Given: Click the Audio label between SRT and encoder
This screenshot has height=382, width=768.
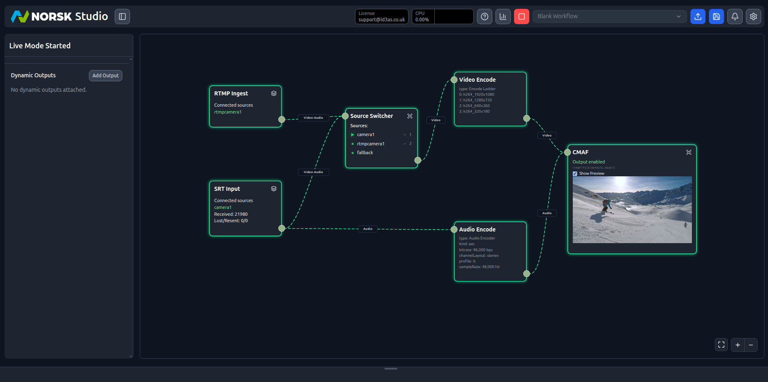Looking at the screenshot, I should (368, 229).
